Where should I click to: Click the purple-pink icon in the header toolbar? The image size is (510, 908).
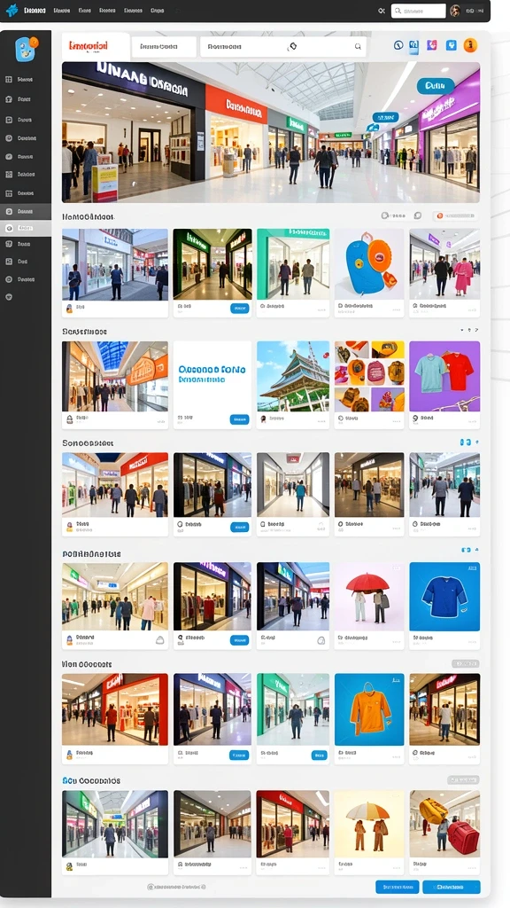pyautogui.click(x=431, y=45)
